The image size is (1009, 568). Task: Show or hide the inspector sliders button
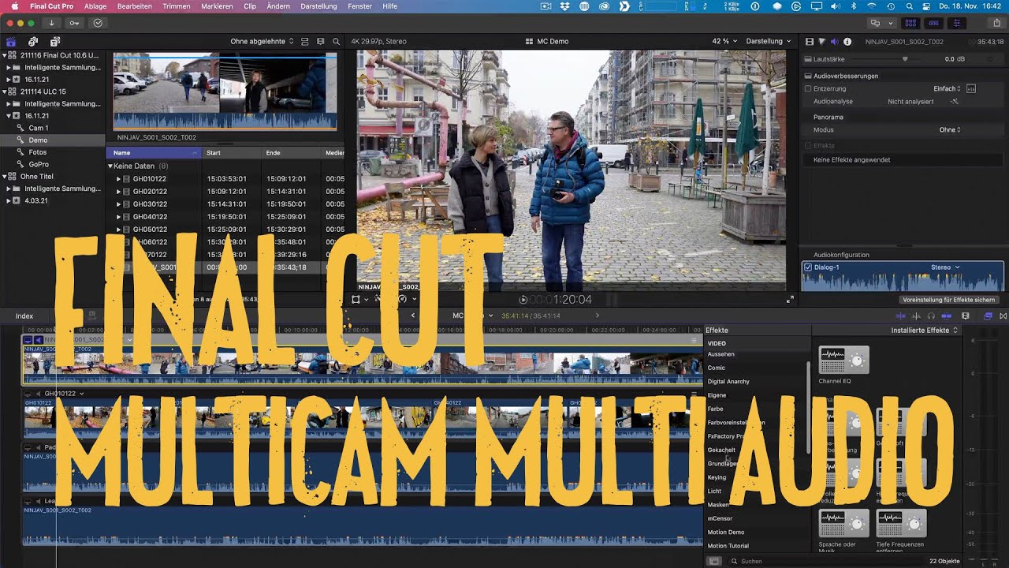pos(957,23)
